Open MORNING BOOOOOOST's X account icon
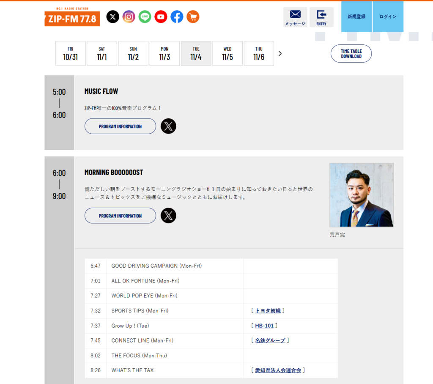Screen dimensions: 433x384 click(168, 216)
